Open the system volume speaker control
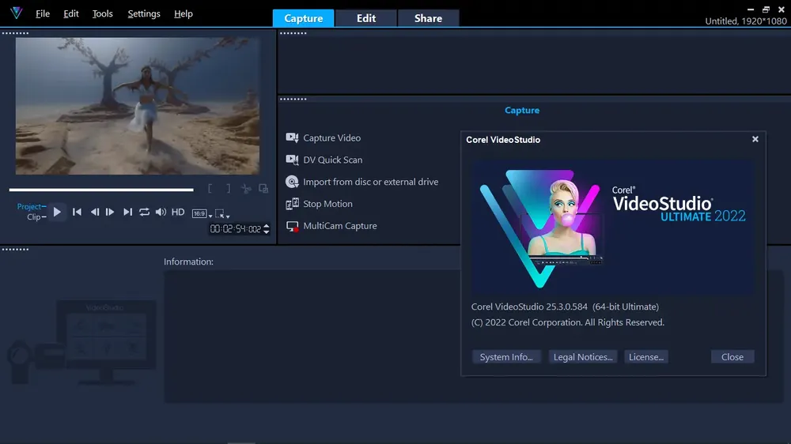The height and width of the screenshot is (444, 791). (x=161, y=213)
